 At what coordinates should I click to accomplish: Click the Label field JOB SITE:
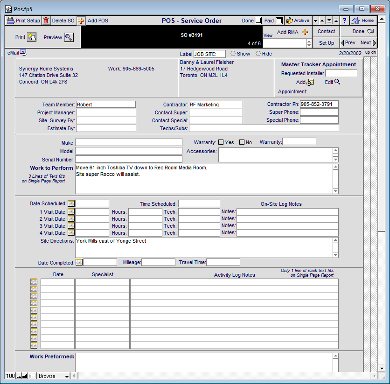tap(209, 54)
